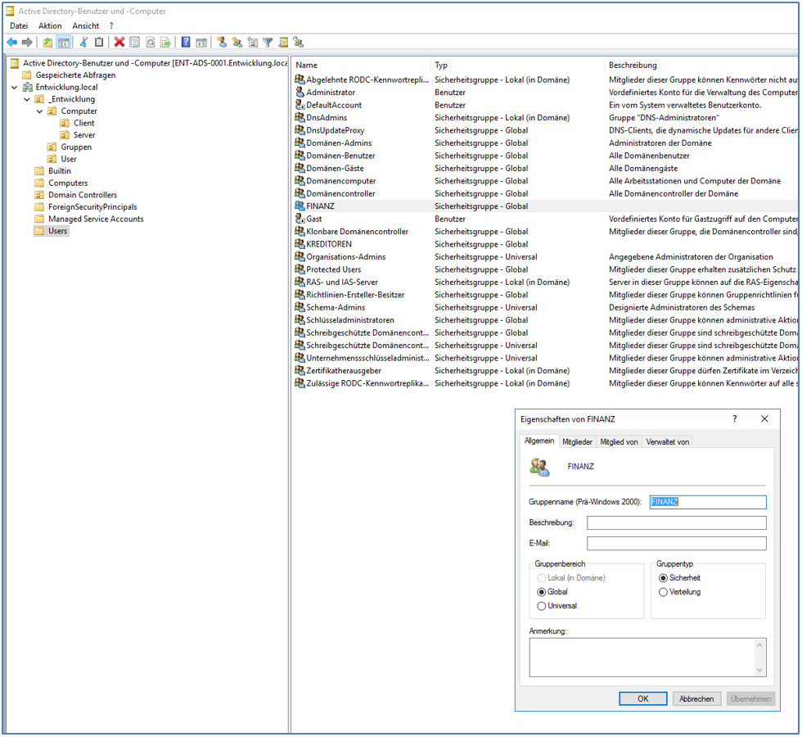802x737 pixels.
Task: Select the Global group scope radio button
Action: tap(541, 592)
